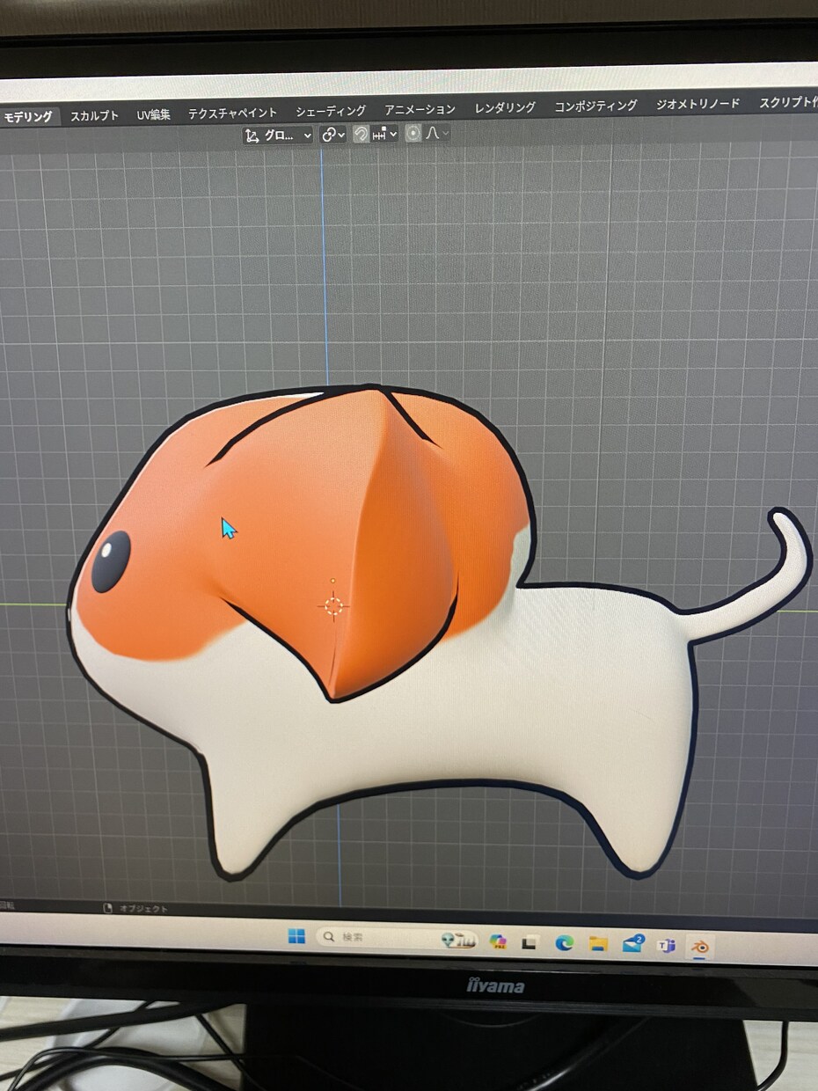Open Microsoft Teams from taskbar
The image size is (818, 1091).
tap(667, 947)
